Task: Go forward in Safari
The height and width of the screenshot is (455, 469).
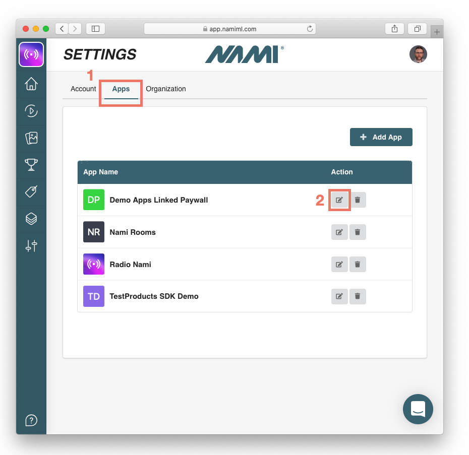Action: point(75,29)
